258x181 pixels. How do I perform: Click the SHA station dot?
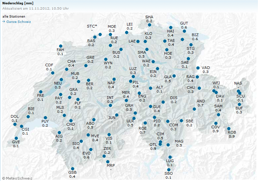pyautogui.click(x=150, y=25)
